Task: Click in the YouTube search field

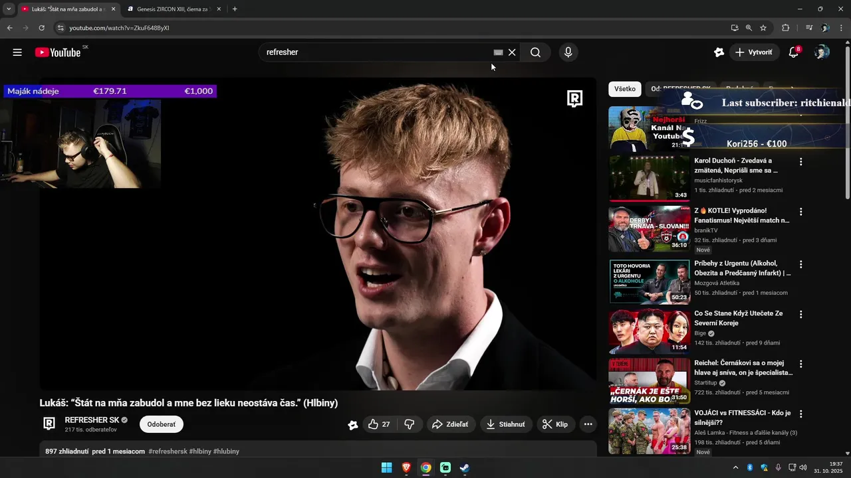Action: [376, 52]
